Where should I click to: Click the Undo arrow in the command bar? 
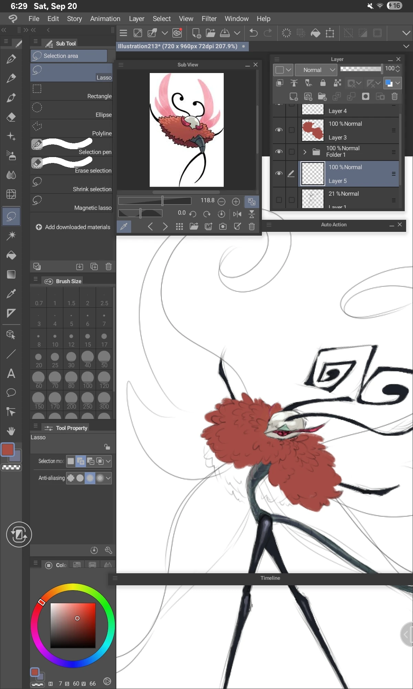click(x=253, y=33)
